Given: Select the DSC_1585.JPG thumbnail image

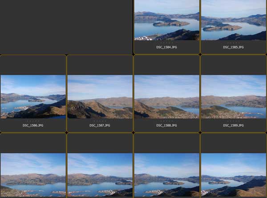Looking at the screenshot, I should coord(234,20).
